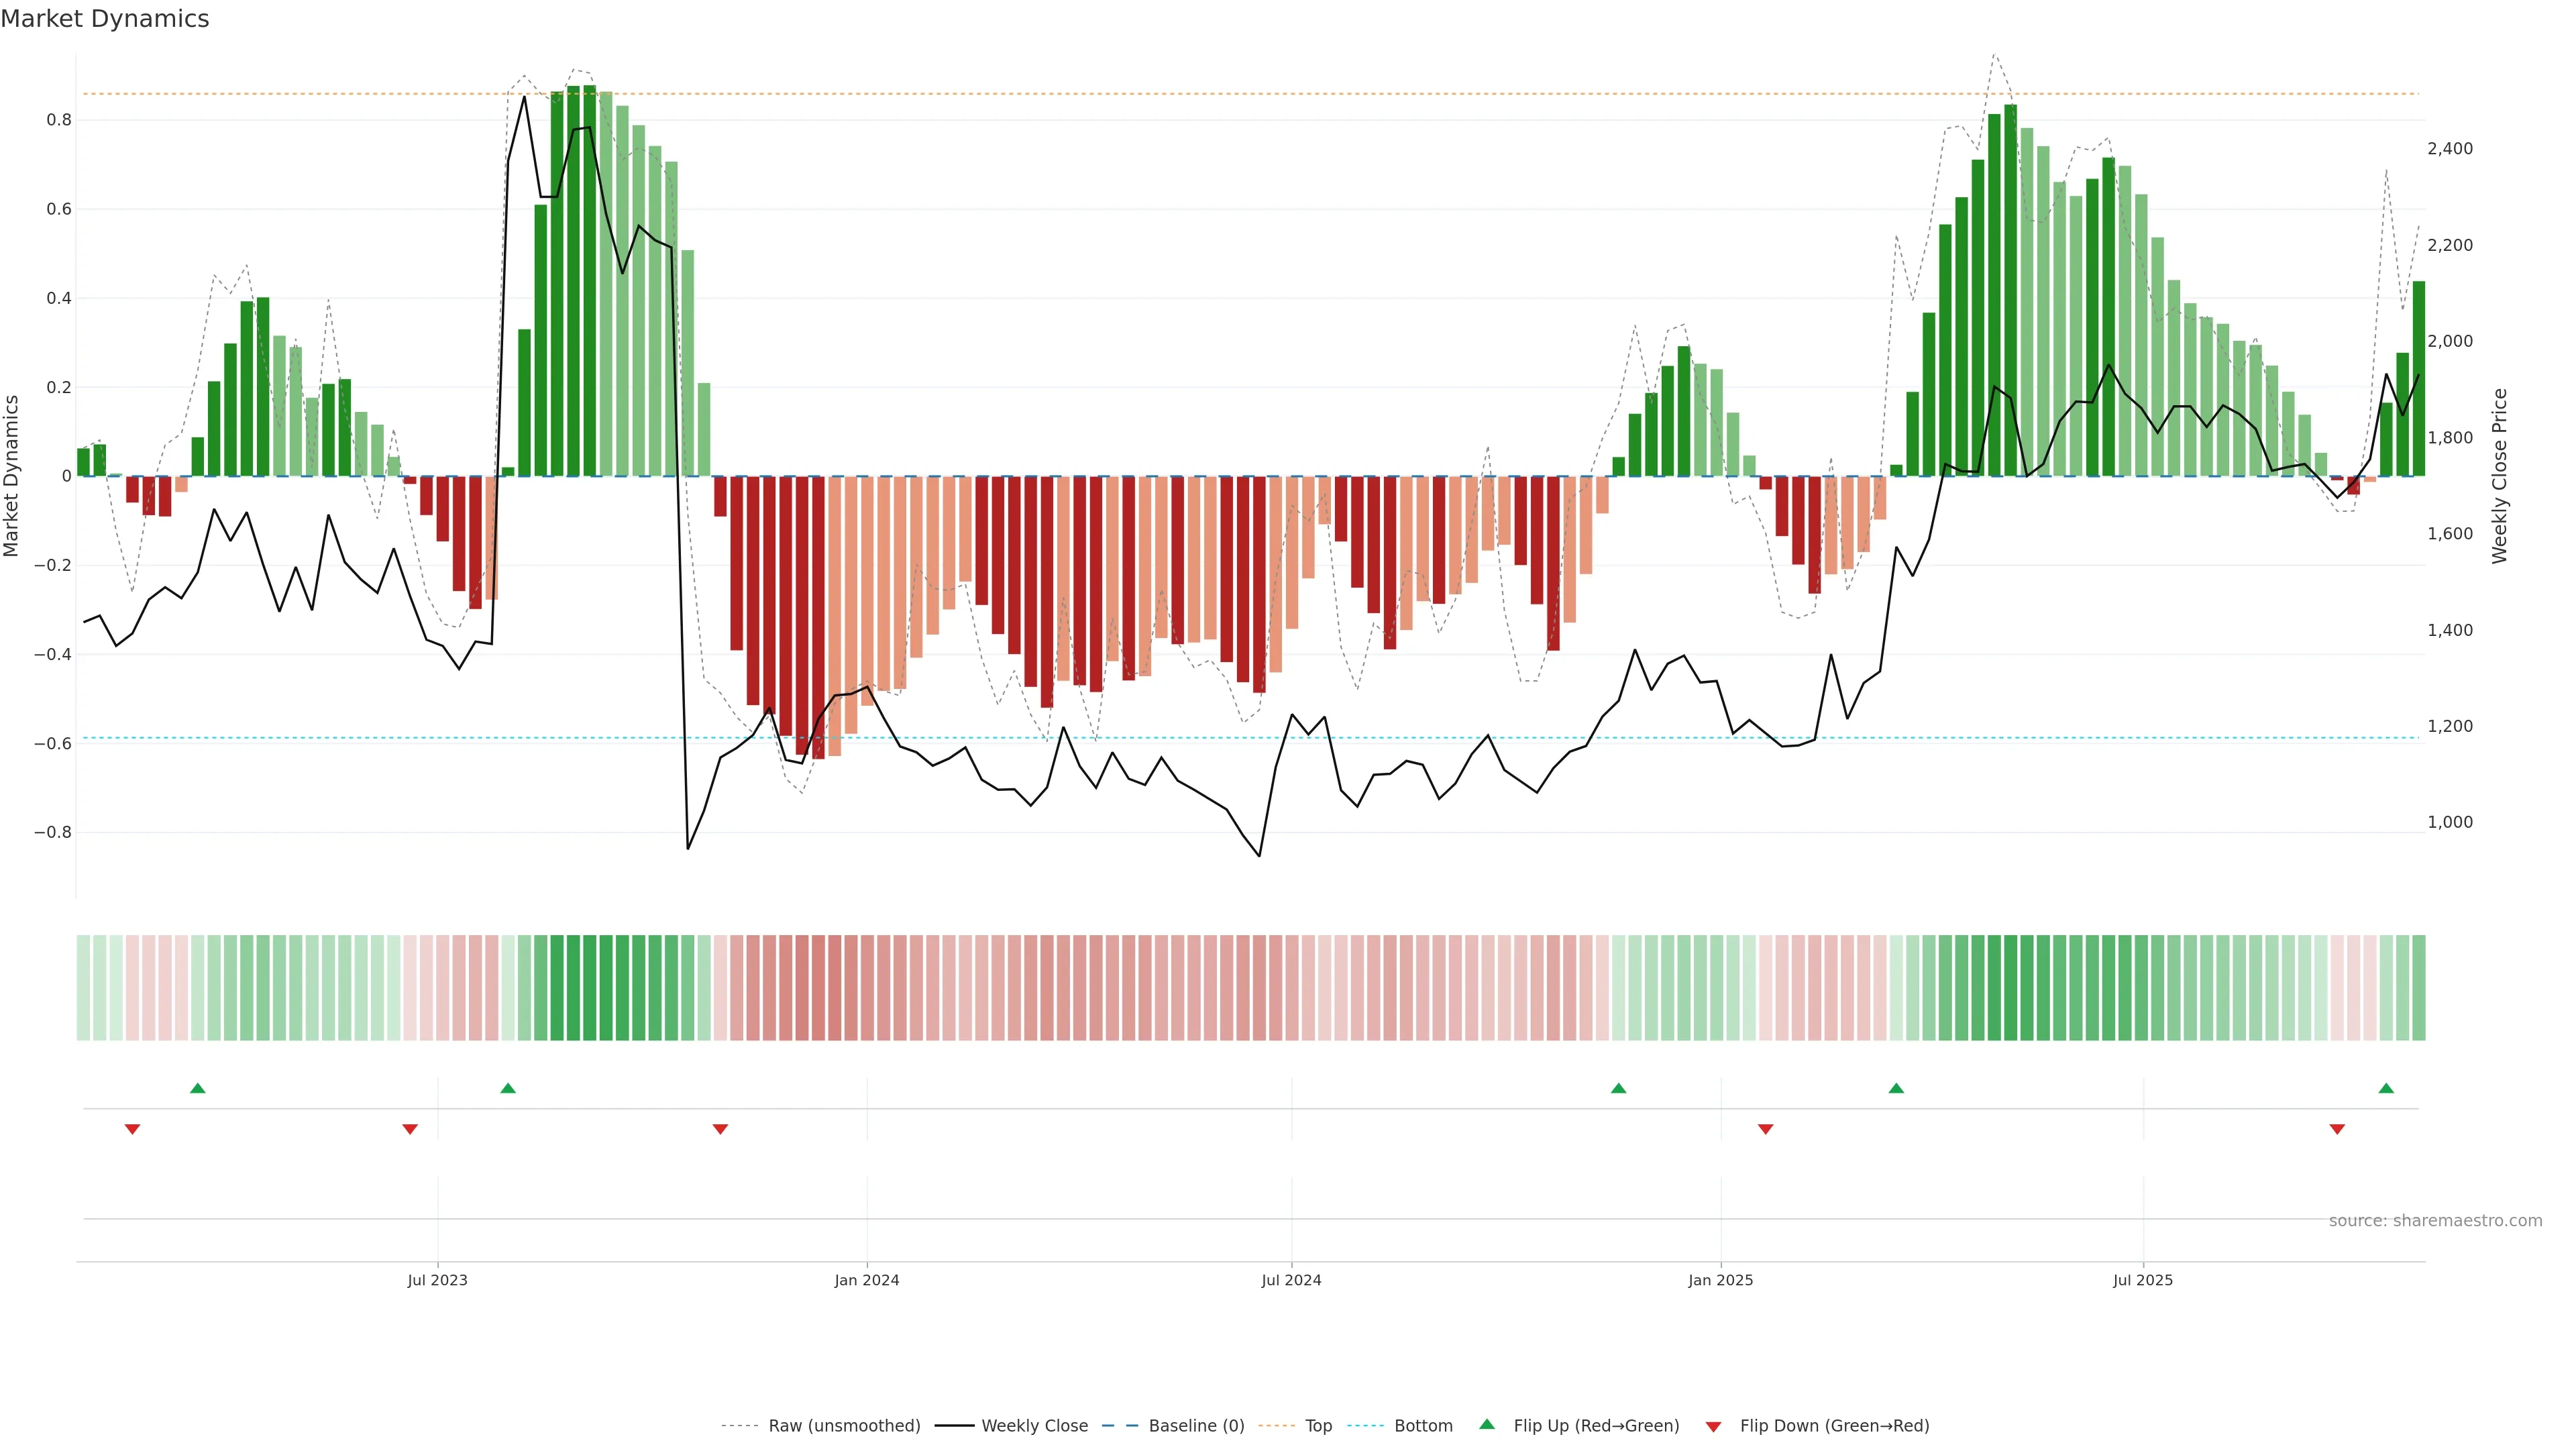Viewport: 2576px width, 1449px height.
Task: Click the Weekly Close Price axis title
Action: 2499,476
